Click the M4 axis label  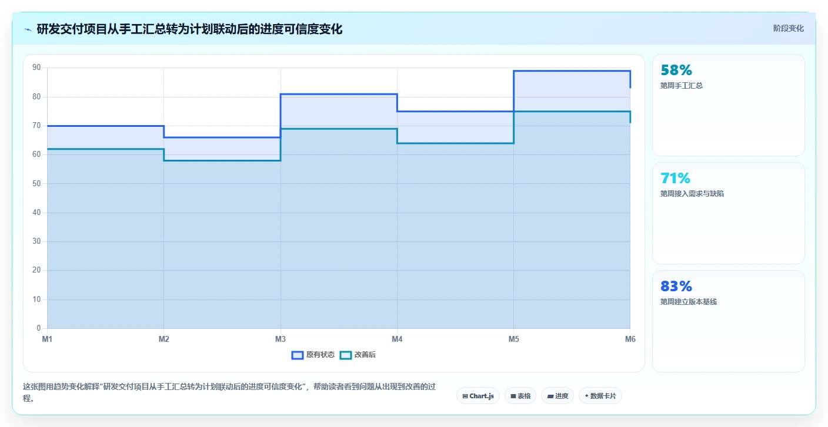[397, 339]
